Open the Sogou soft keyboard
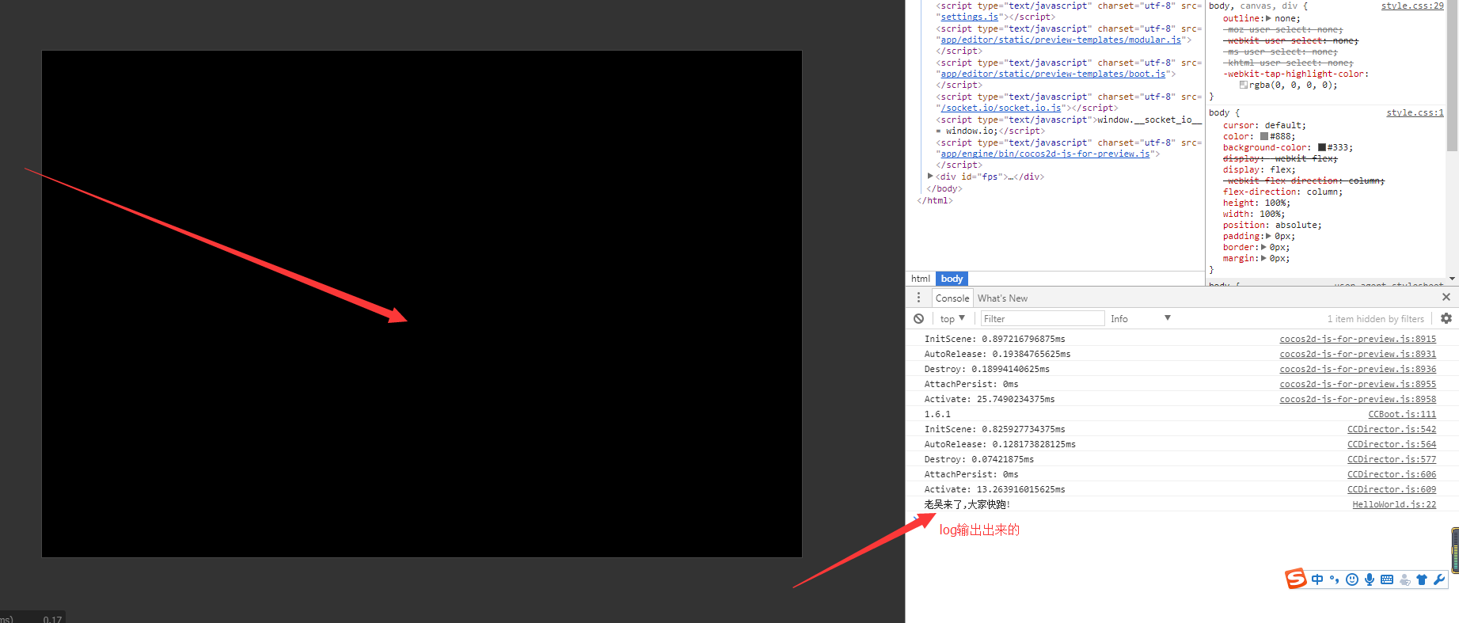Viewport: 1459px width, 623px height. coord(1387,579)
